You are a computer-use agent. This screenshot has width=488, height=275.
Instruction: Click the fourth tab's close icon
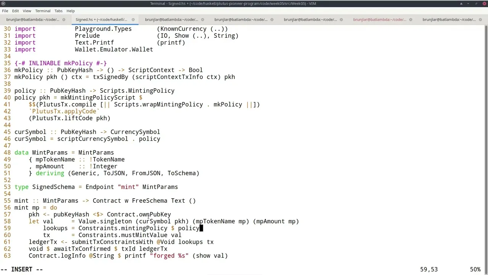point(272,19)
